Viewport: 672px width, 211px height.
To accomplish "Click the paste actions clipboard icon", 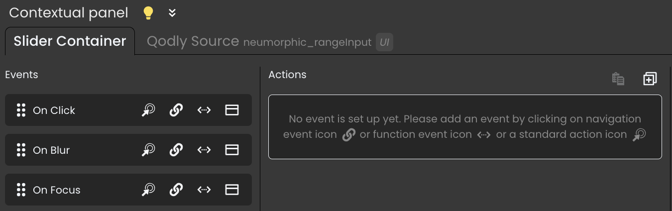I will coord(618,79).
